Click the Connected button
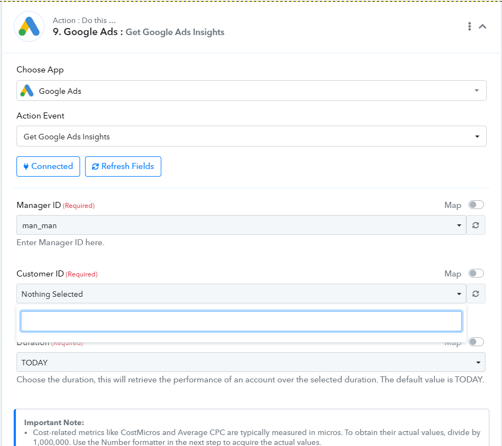This screenshot has width=502, height=446. (48, 166)
